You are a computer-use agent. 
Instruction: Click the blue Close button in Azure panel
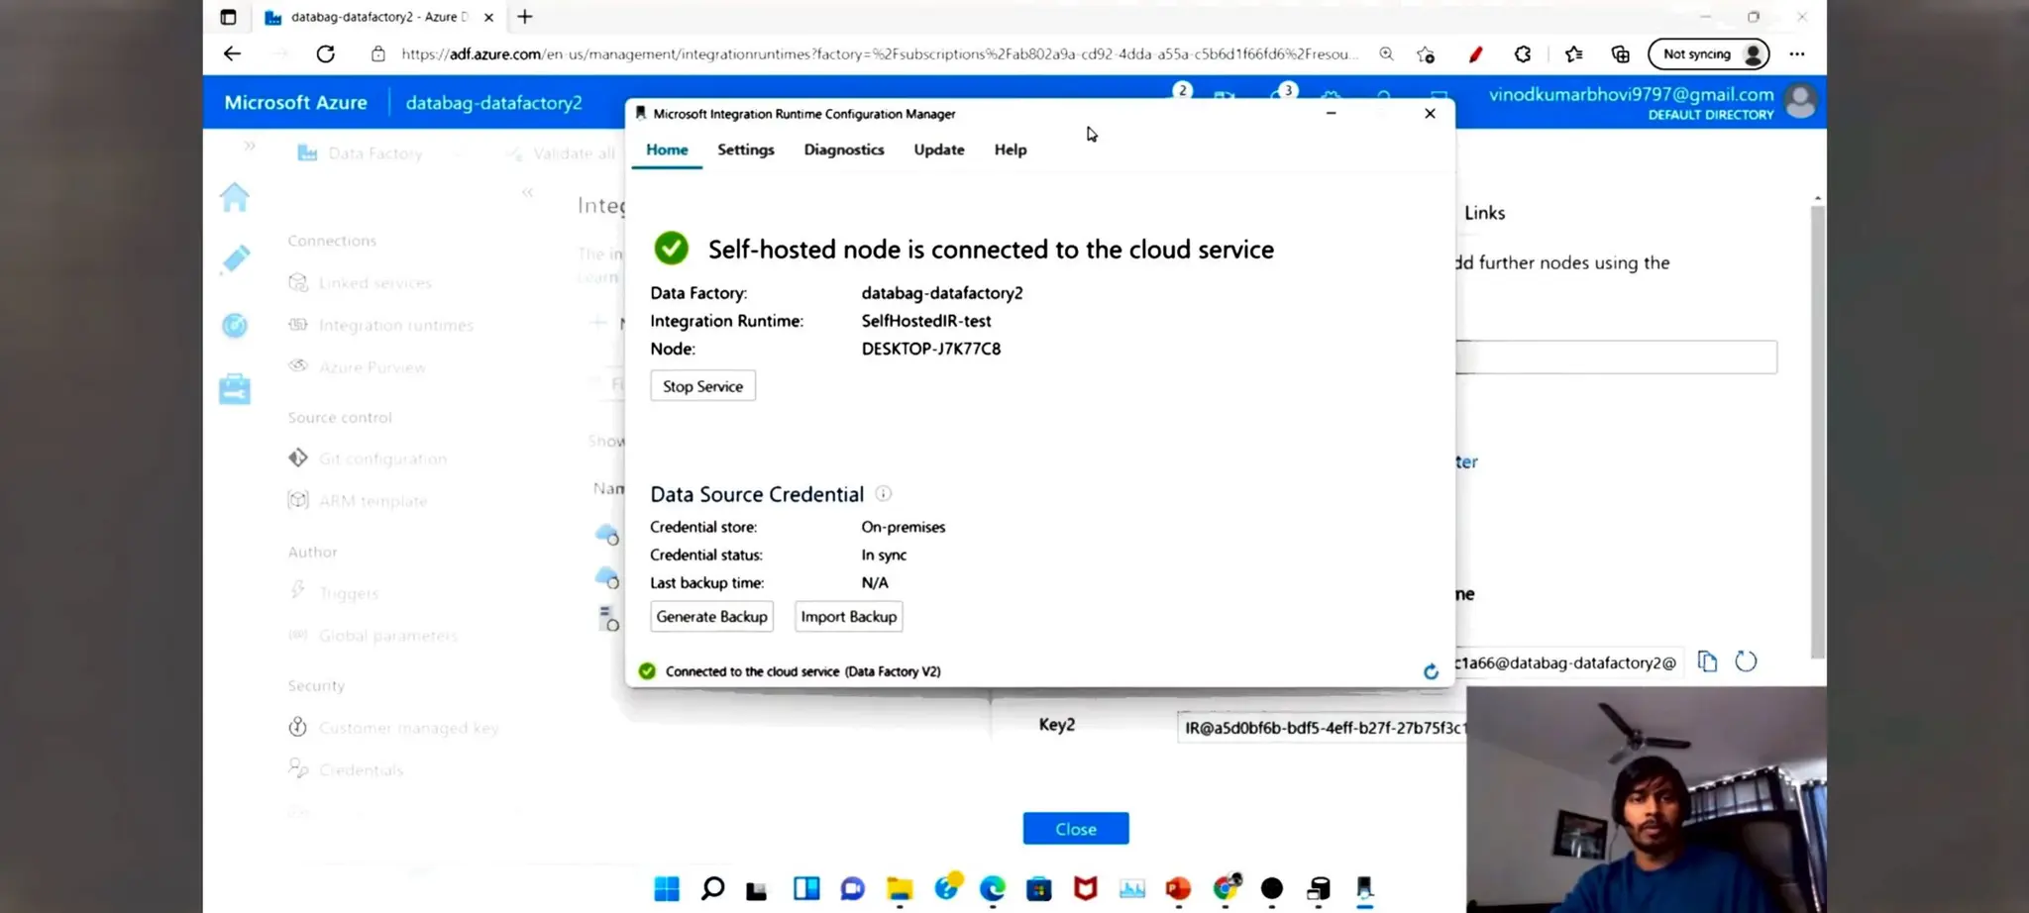[1075, 829]
